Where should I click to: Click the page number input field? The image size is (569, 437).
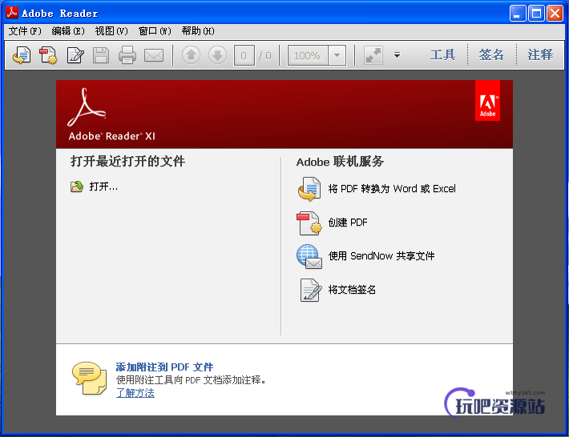pos(244,55)
